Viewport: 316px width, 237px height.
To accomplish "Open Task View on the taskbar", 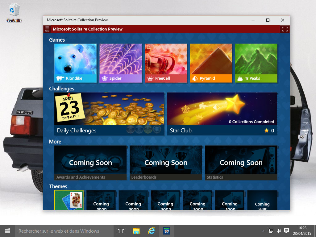I will [x=121, y=231].
